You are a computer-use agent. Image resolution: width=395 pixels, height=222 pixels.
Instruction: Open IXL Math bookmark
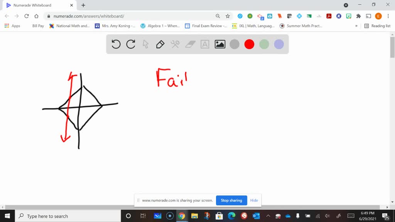click(253, 26)
